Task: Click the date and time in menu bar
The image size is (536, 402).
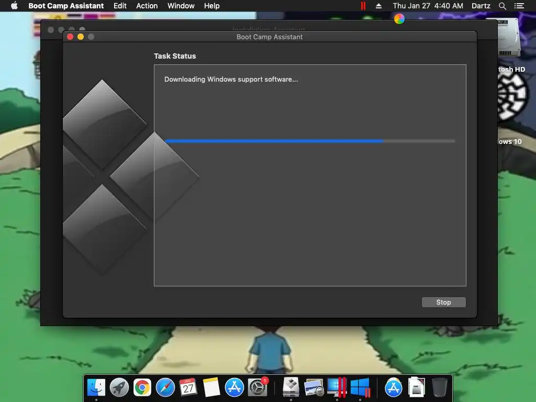Action: (428, 6)
